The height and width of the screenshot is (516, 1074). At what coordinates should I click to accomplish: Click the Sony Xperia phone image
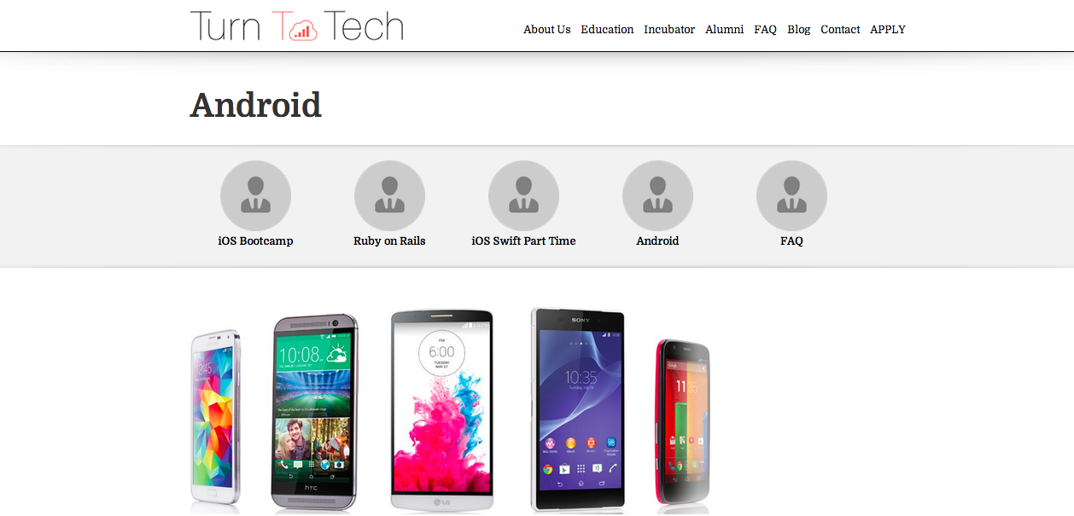click(577, 409)
